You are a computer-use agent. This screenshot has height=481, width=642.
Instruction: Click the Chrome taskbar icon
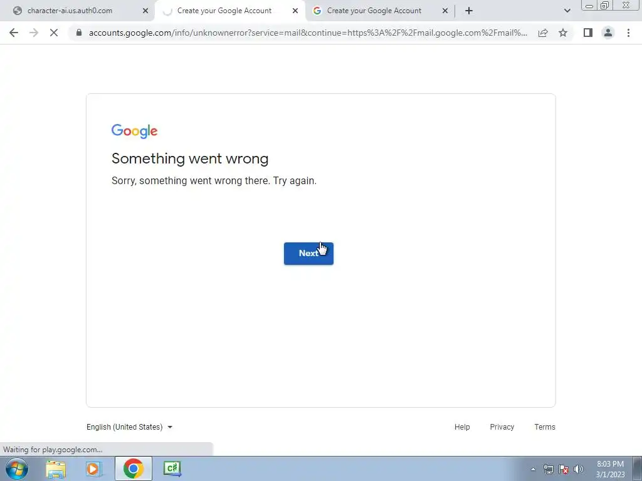tap(133, 468)
